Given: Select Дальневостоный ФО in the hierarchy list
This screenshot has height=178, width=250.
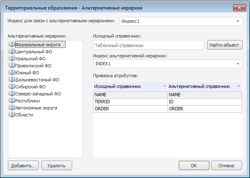Looking at the screenshot, I should point(37,80).
